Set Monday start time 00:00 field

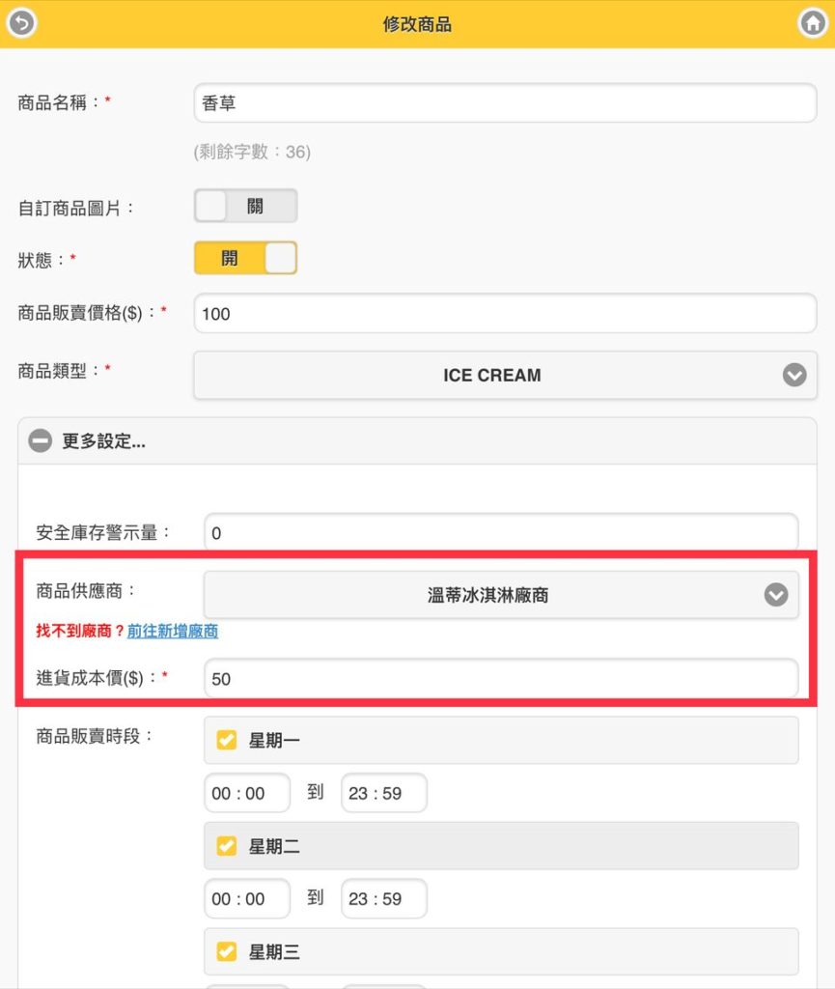coord(247,793)
